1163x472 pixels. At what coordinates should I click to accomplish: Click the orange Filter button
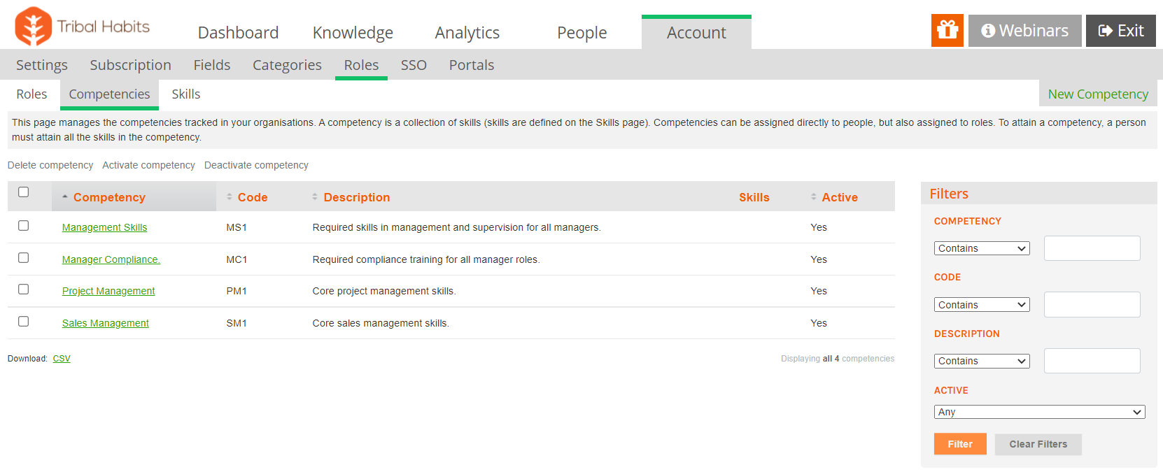(960, 444)
